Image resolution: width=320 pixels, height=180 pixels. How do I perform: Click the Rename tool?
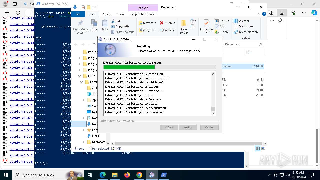pyautogui.click(x=167, y=30)
